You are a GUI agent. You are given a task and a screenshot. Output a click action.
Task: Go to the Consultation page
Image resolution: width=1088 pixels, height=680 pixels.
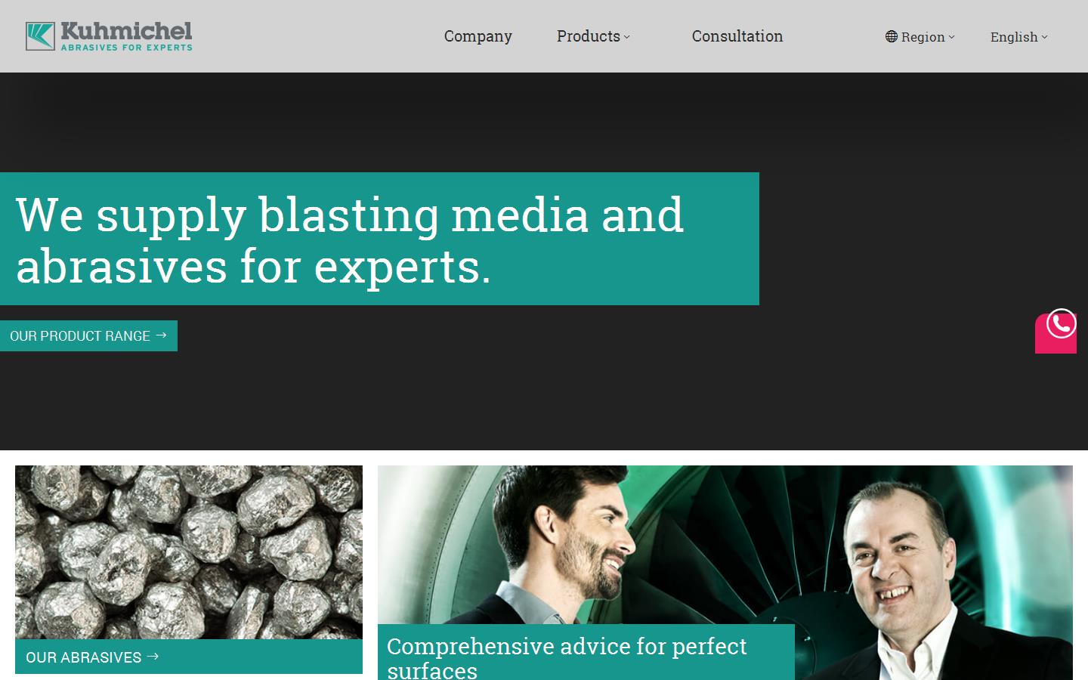coord(737,36)
